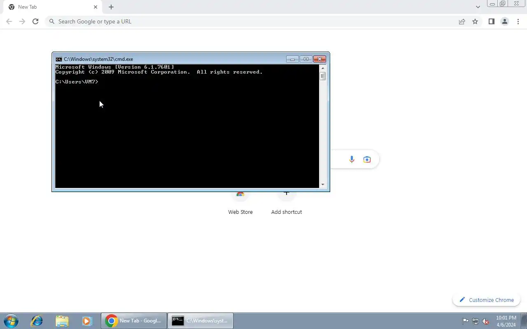
Task: Open the tab search dropdown arrow
Action: [478, 7]
